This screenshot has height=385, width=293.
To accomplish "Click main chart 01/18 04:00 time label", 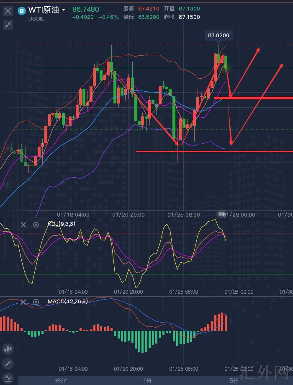I will point(73,214).
